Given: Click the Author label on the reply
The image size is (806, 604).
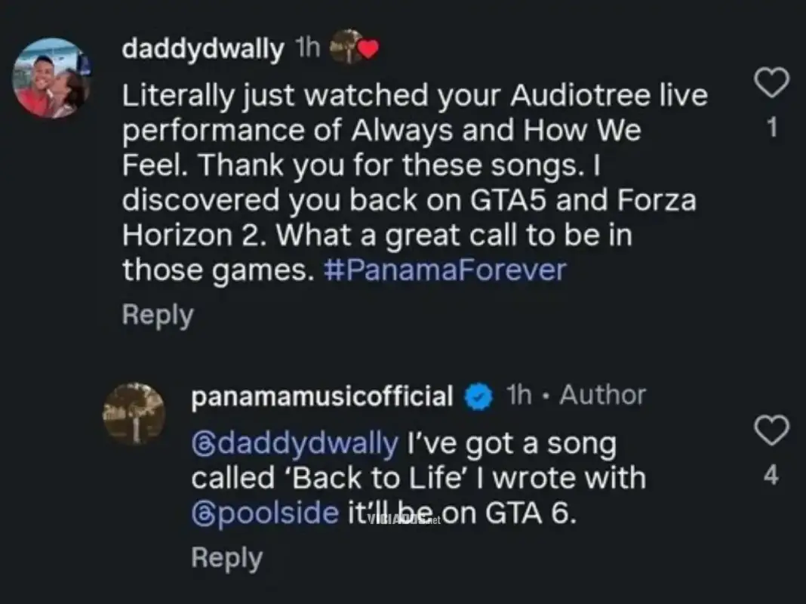Looking at the screenshot, I should [604, 394].
